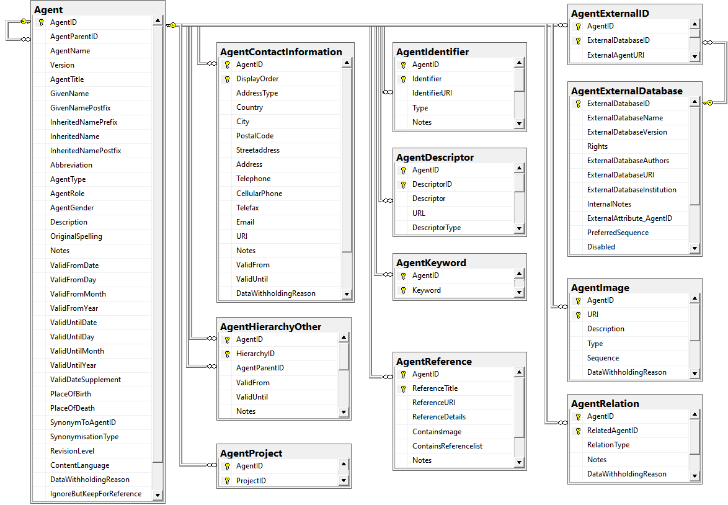Select the ExternalAgentURI column in AgentExternalID
This screenshot has height=505, width=728.
click(629, 55)
